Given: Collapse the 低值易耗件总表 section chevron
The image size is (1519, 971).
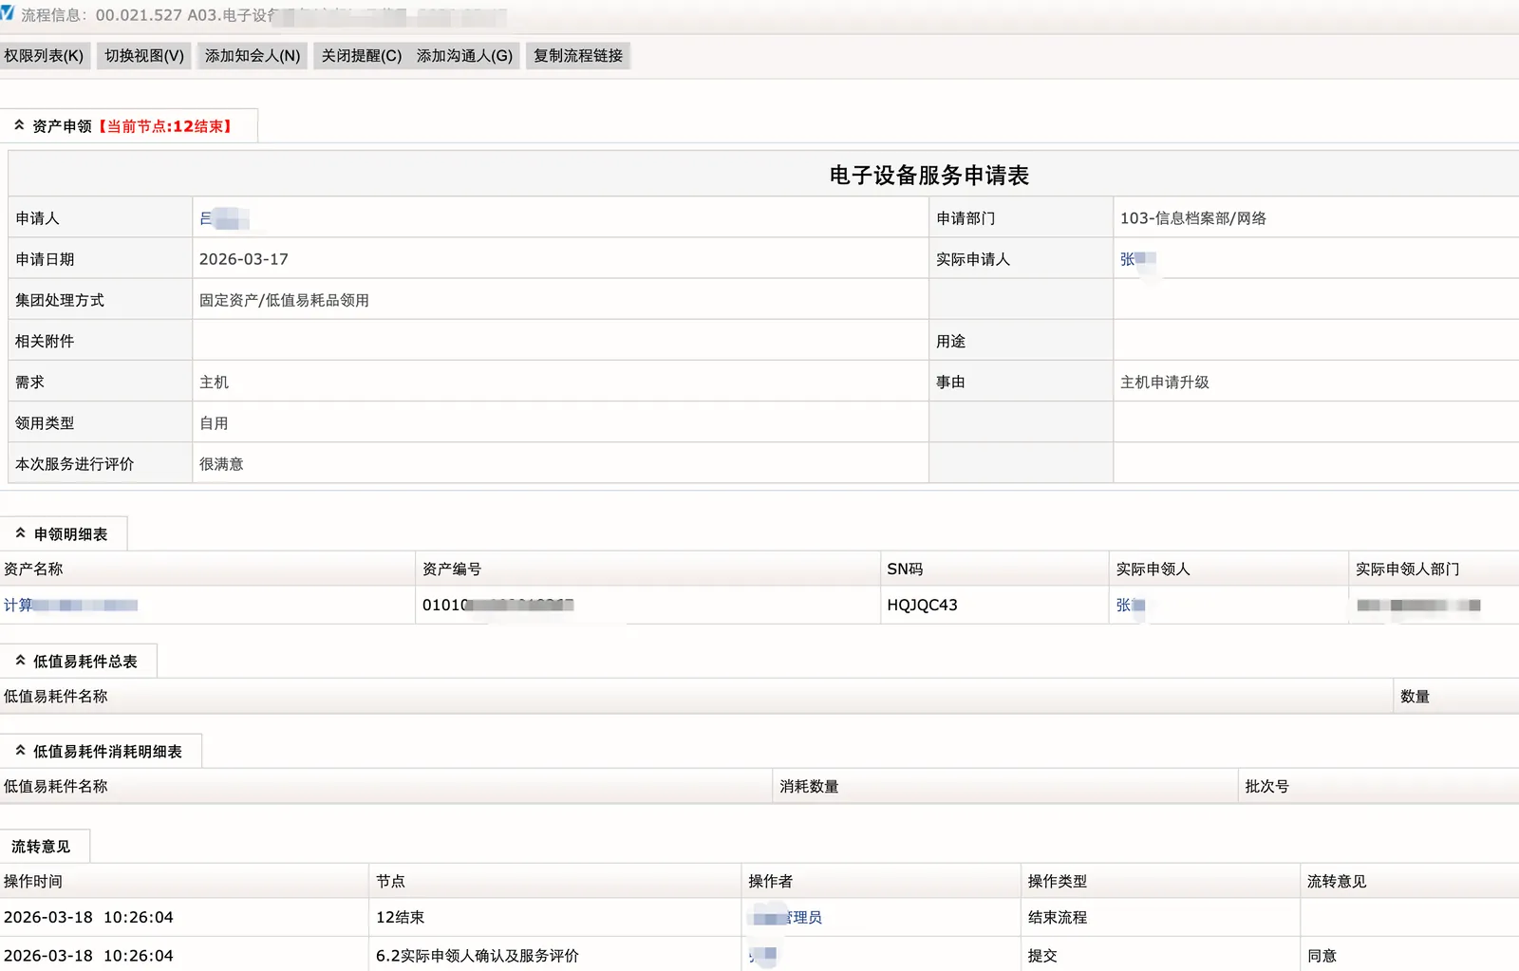Looking at the screenshot, I should tap(20, 661).
